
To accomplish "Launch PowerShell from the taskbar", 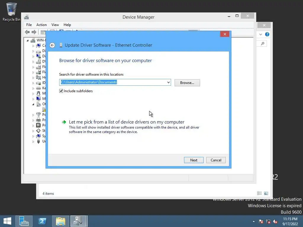I will [42, 221].
